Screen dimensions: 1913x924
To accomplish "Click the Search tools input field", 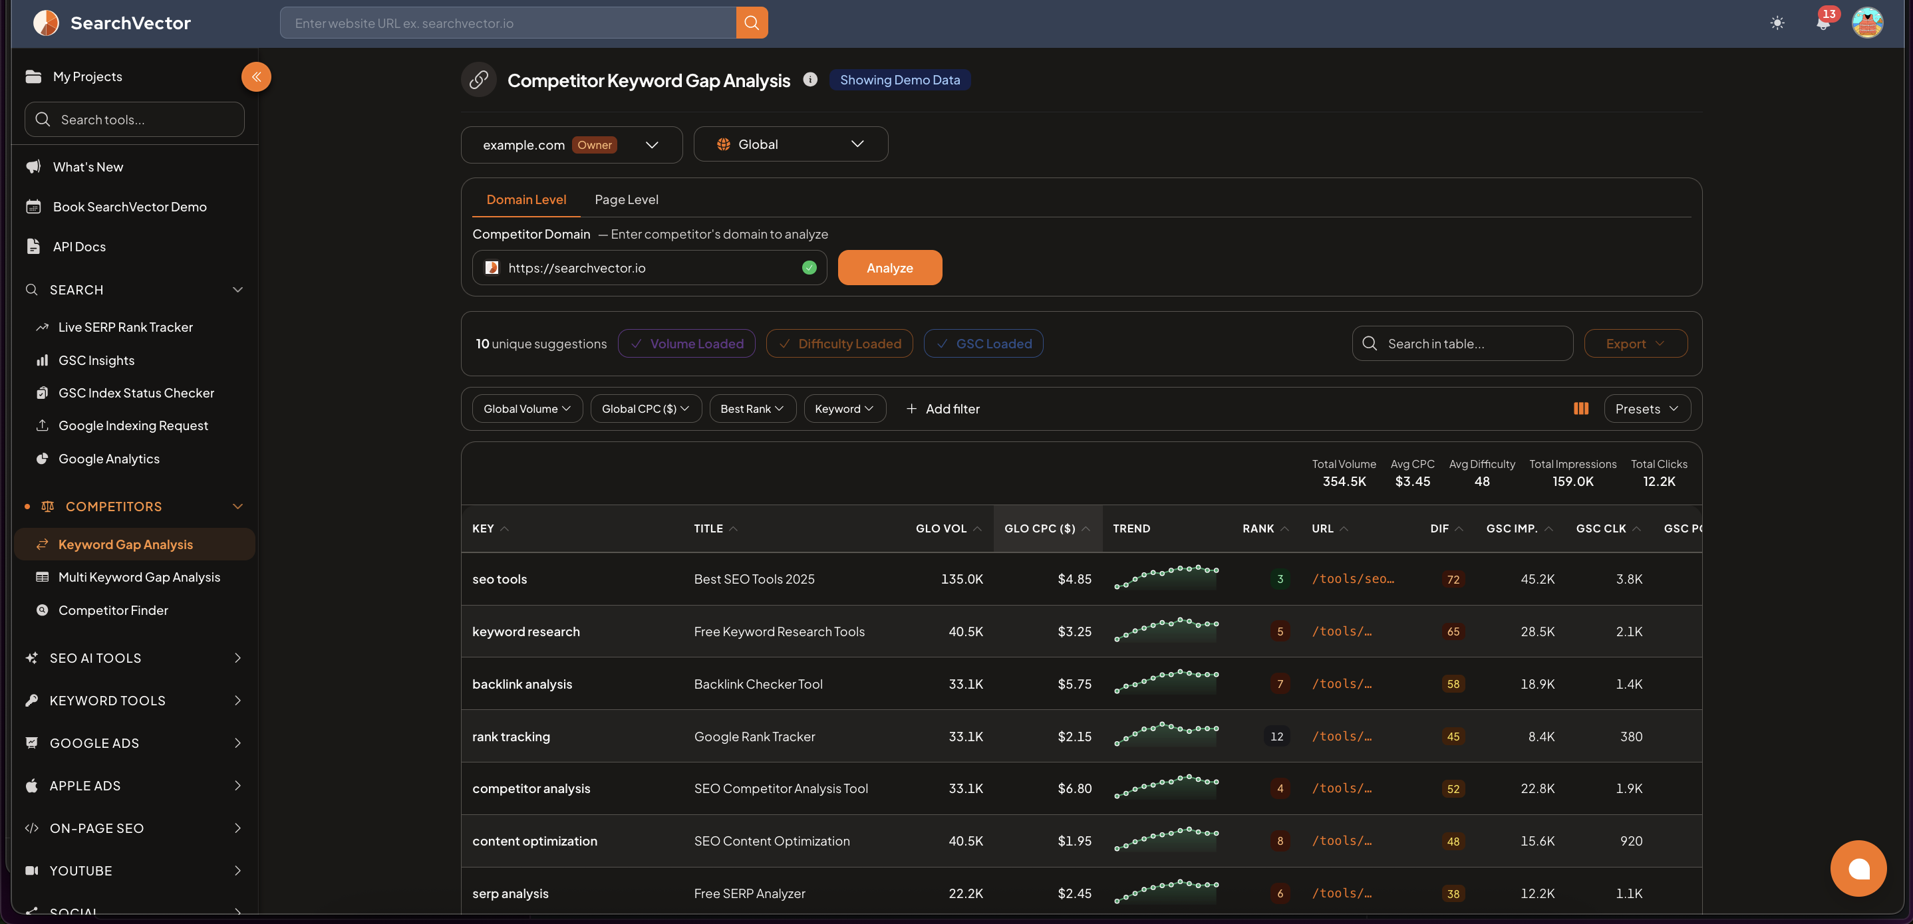I will (134, 120).
